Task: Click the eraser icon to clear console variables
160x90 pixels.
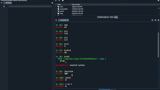Action: pyautogui.click(x=155, y=20)
